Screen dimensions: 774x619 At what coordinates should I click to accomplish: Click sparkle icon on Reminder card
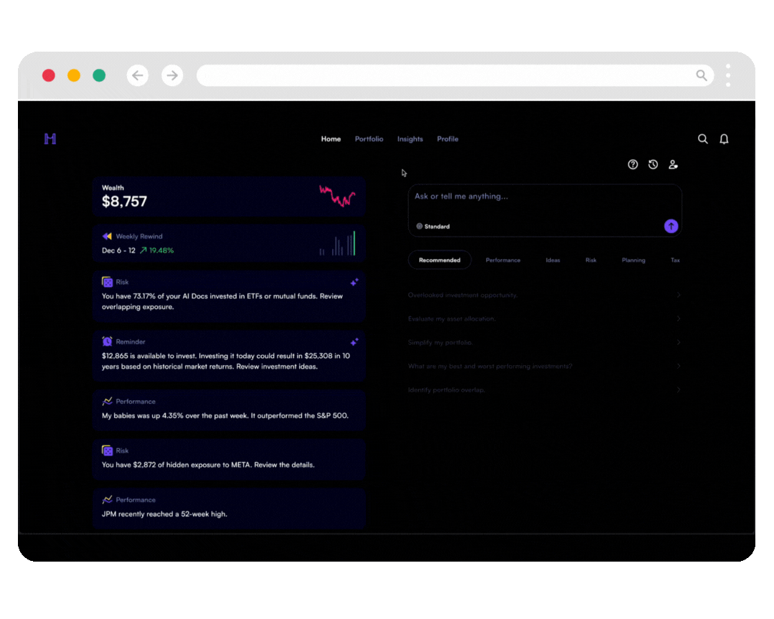coord(354,341)
